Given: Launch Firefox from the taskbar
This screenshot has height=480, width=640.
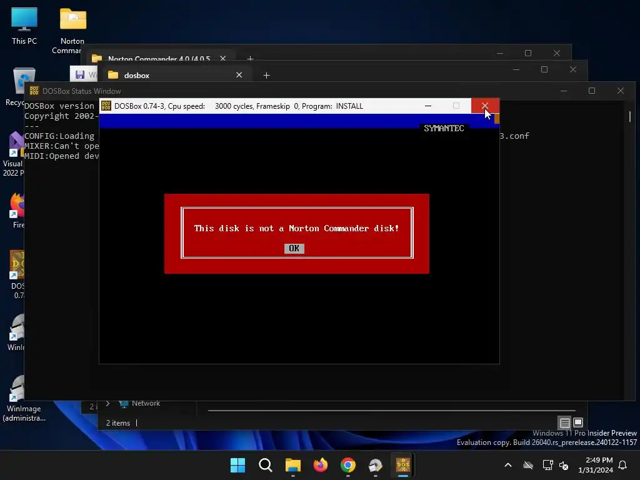Looking at the screenshot, I should pyautogui.click(x=321, y=465).
